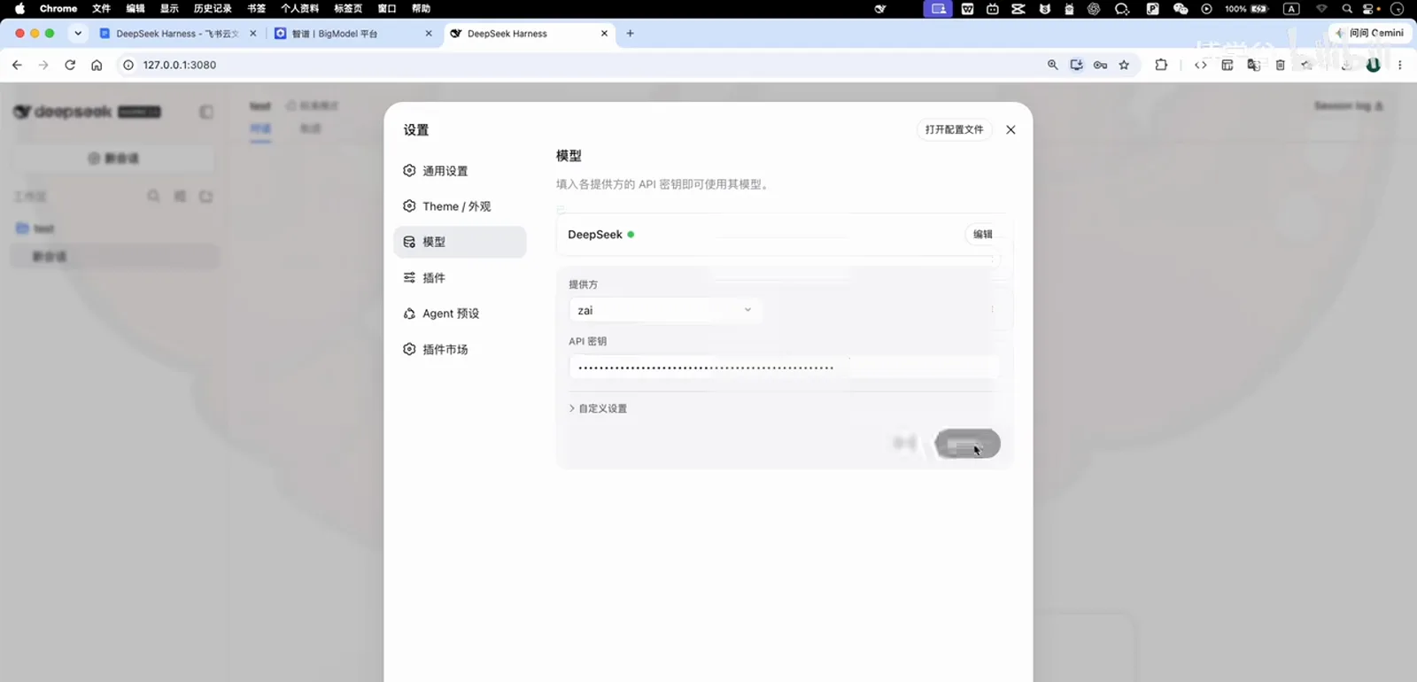Click the search icon in the background sidebar
The height and width of the screenshot is (682, 1417).
pyautogui.click(x=153, y=196)
